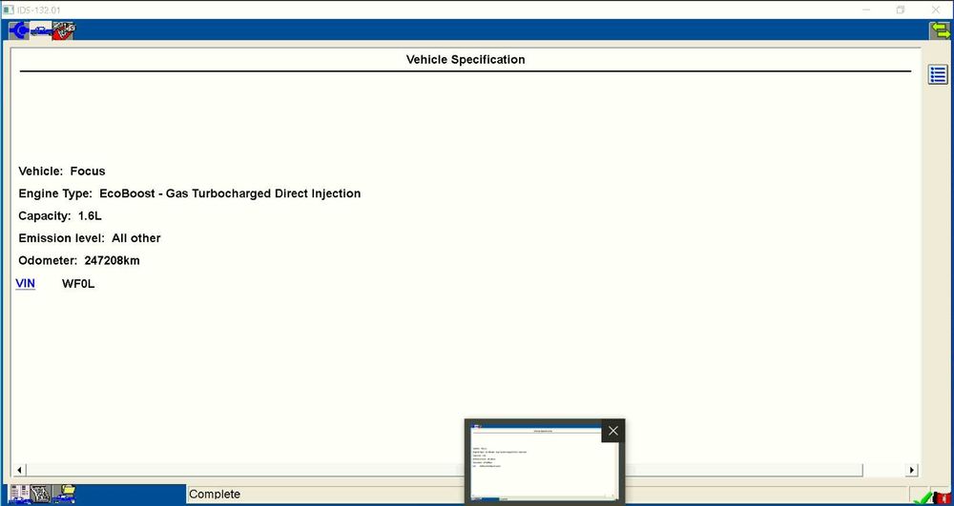
Task: Open the blue list menu icon
Action: [x=938, y=74]
